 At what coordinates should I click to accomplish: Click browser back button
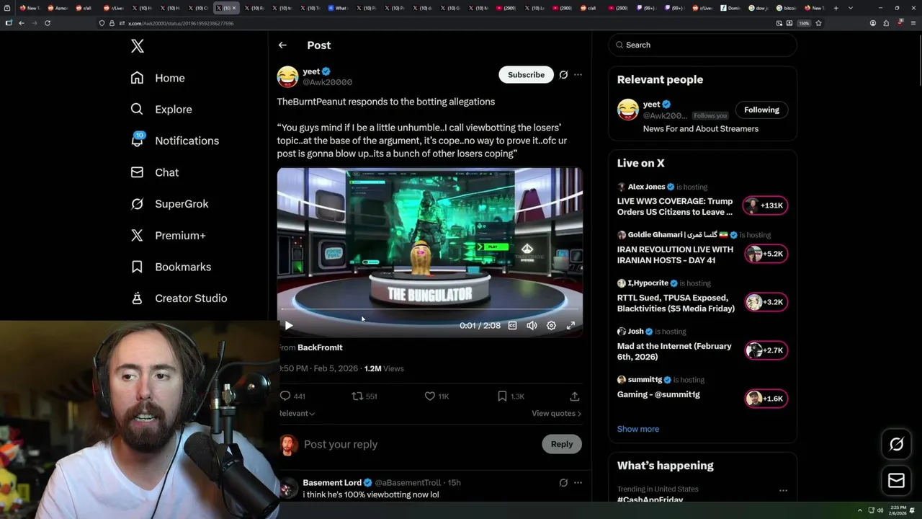[22, 23]
